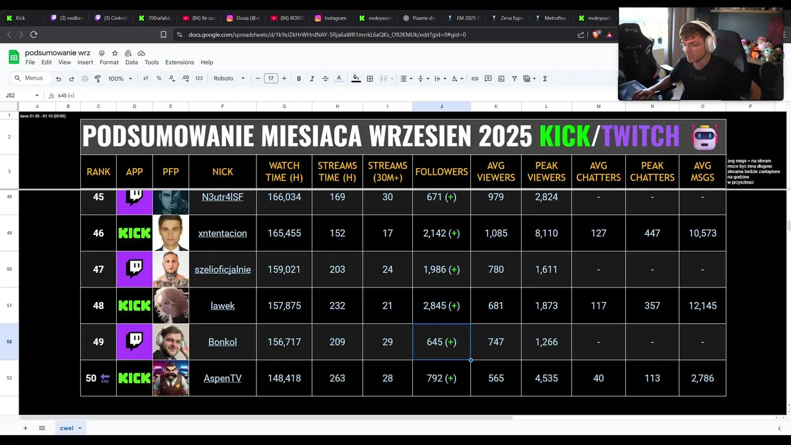
Task: Insert a chart from the toolbar
Action: coord(501,78)
